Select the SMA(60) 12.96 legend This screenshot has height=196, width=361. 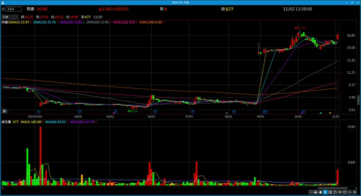tap(99, 22)
